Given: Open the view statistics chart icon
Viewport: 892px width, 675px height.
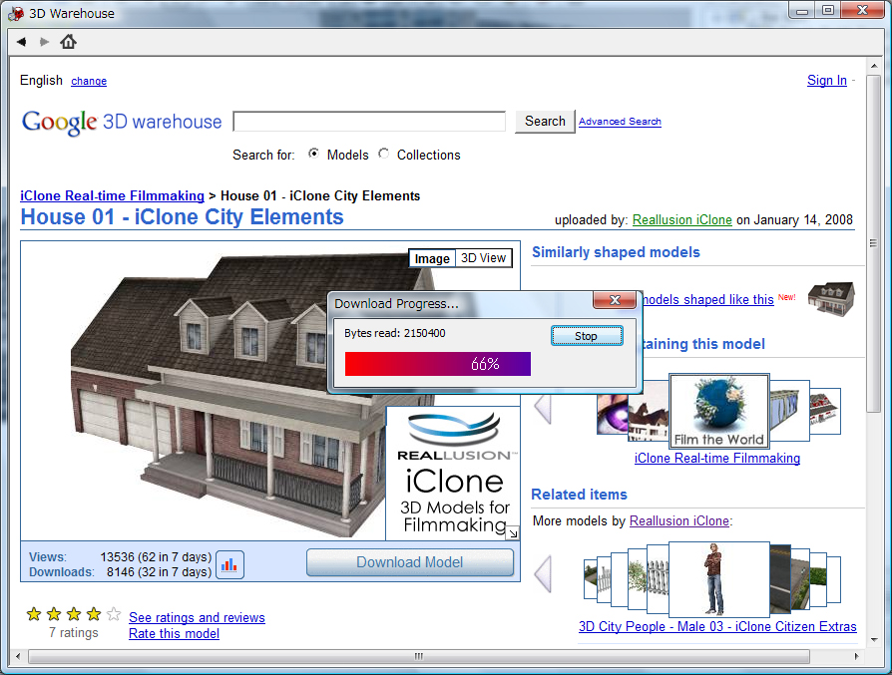Looking at the screenshot, I should click(x=229, y=564).
